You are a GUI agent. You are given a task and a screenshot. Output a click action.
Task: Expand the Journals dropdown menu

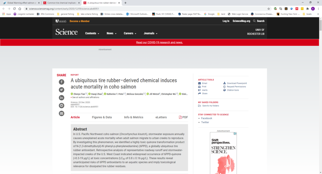150,33
